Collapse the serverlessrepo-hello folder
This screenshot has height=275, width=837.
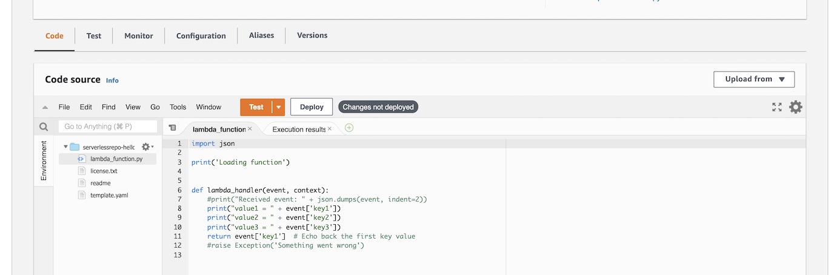(65, 147)
